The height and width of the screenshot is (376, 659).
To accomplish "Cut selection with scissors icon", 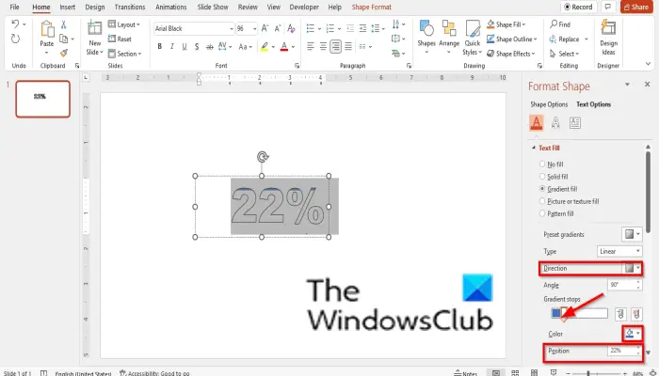I will [63, 24].
